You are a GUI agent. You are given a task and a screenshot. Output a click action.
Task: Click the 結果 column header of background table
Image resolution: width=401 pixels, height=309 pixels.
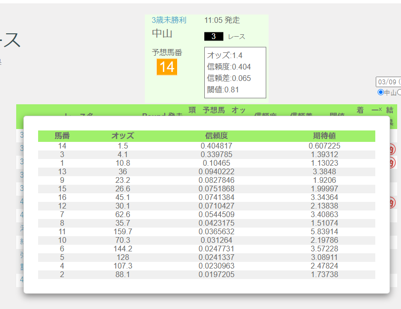pos(390,113)
